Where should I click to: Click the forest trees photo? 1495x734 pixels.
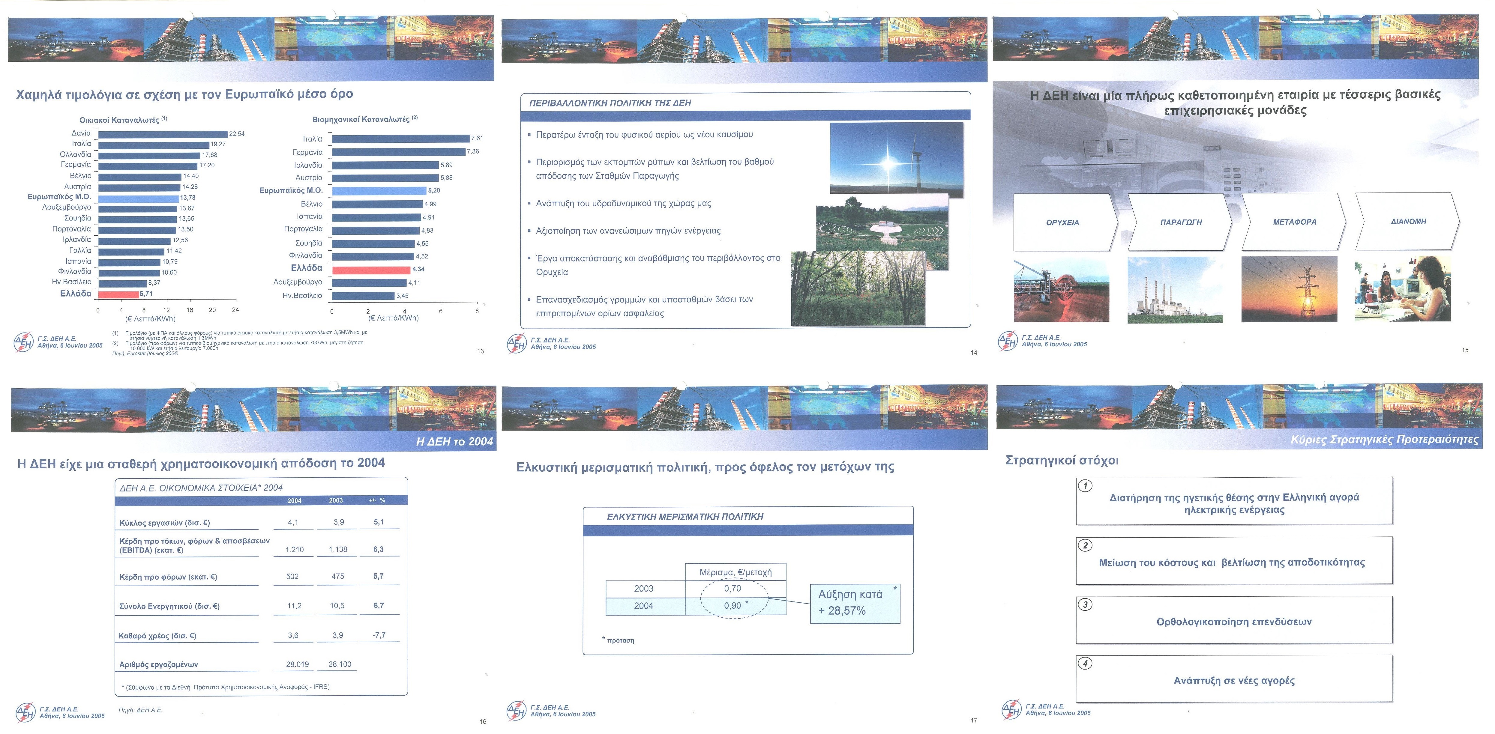[x=858, y=288]
